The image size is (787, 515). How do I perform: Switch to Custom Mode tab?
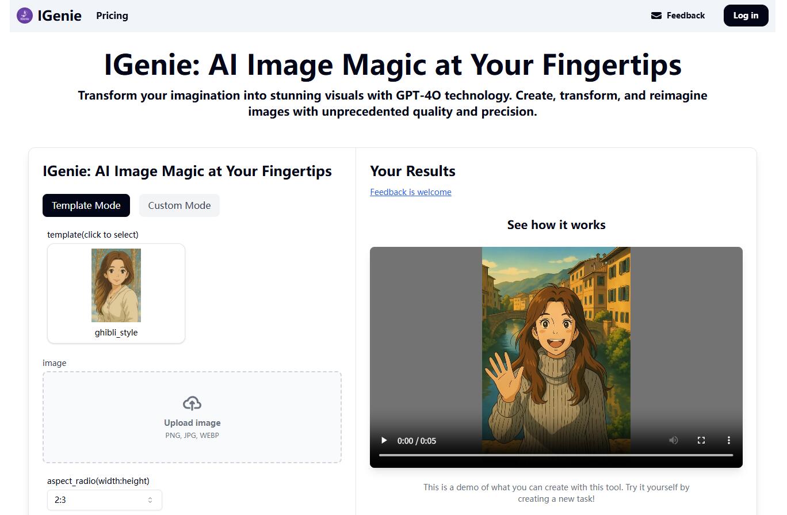(x=179, y=205)
